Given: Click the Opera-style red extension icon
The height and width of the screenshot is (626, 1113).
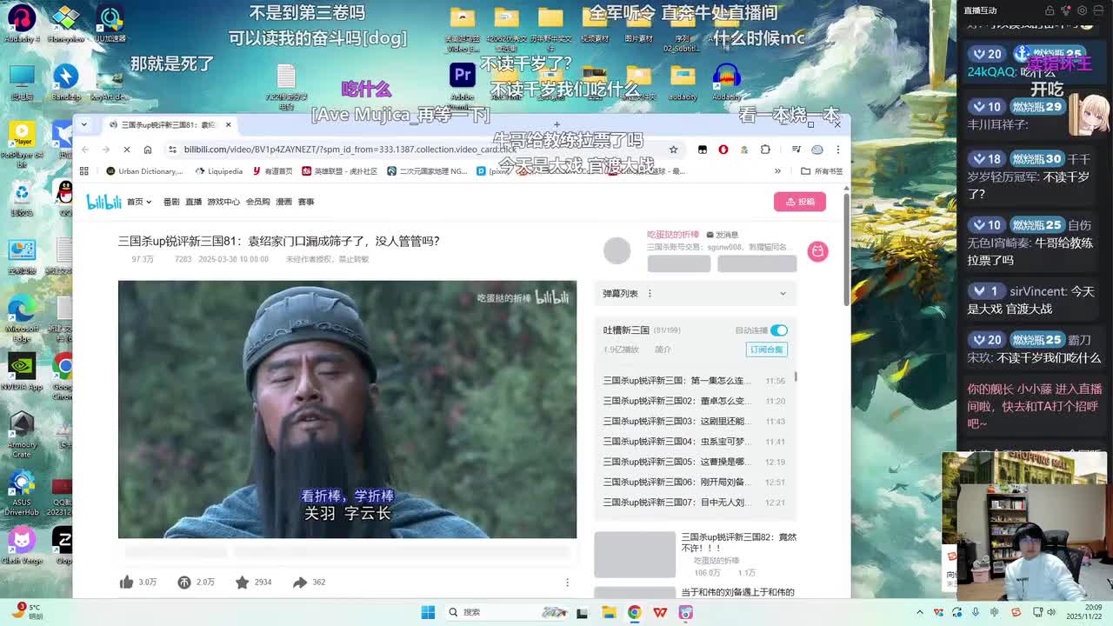Looking at the screenshot, I should click(723, 150).
